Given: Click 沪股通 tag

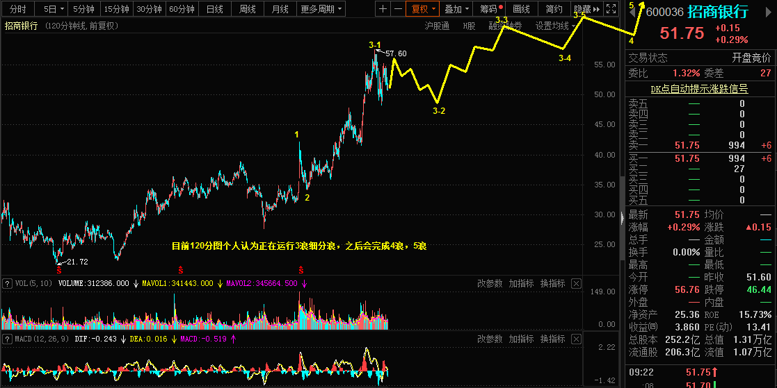Looking at the screenshot, I should [437, 26].
